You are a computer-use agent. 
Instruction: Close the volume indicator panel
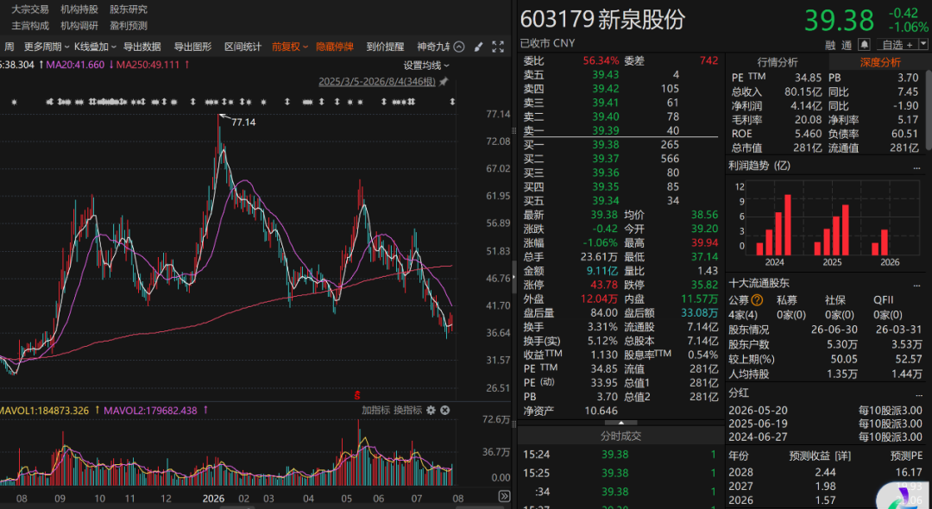click(x=444, y=410)
